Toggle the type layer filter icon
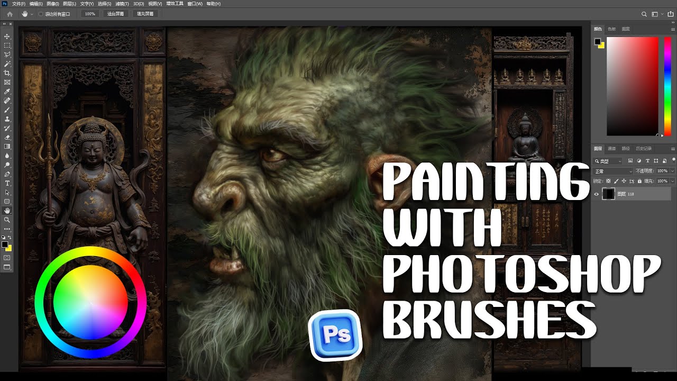Image resolution: width=677 pixels, height=381 pixels. point(648,161)
